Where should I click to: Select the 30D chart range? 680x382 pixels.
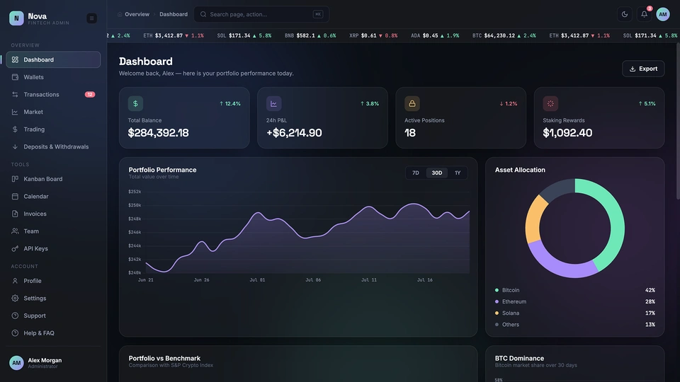click(437, 173)
